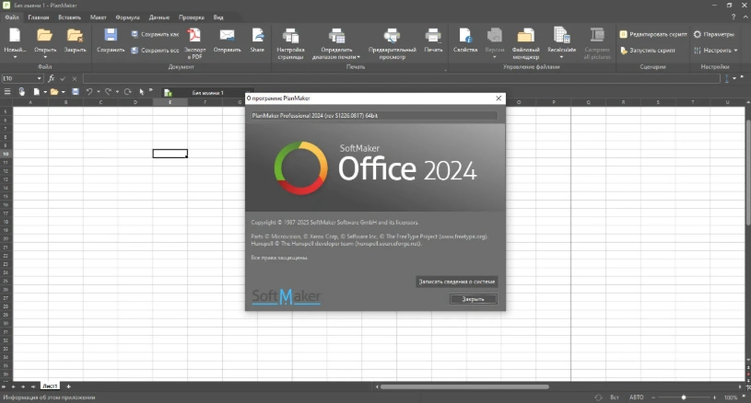751x403 pixels.
Task: Click the Redo arrow in quick toolbar
Action: click(108, 92)
